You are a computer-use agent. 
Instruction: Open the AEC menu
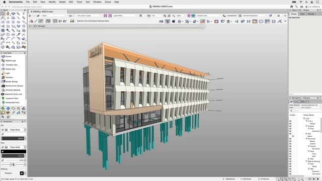tap(71, 2)
